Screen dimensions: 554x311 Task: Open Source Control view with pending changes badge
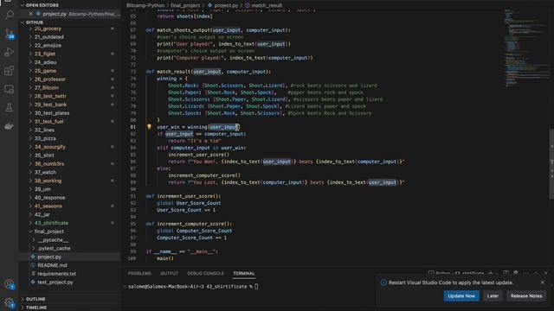pyautogui.click(x=10, y=34)
